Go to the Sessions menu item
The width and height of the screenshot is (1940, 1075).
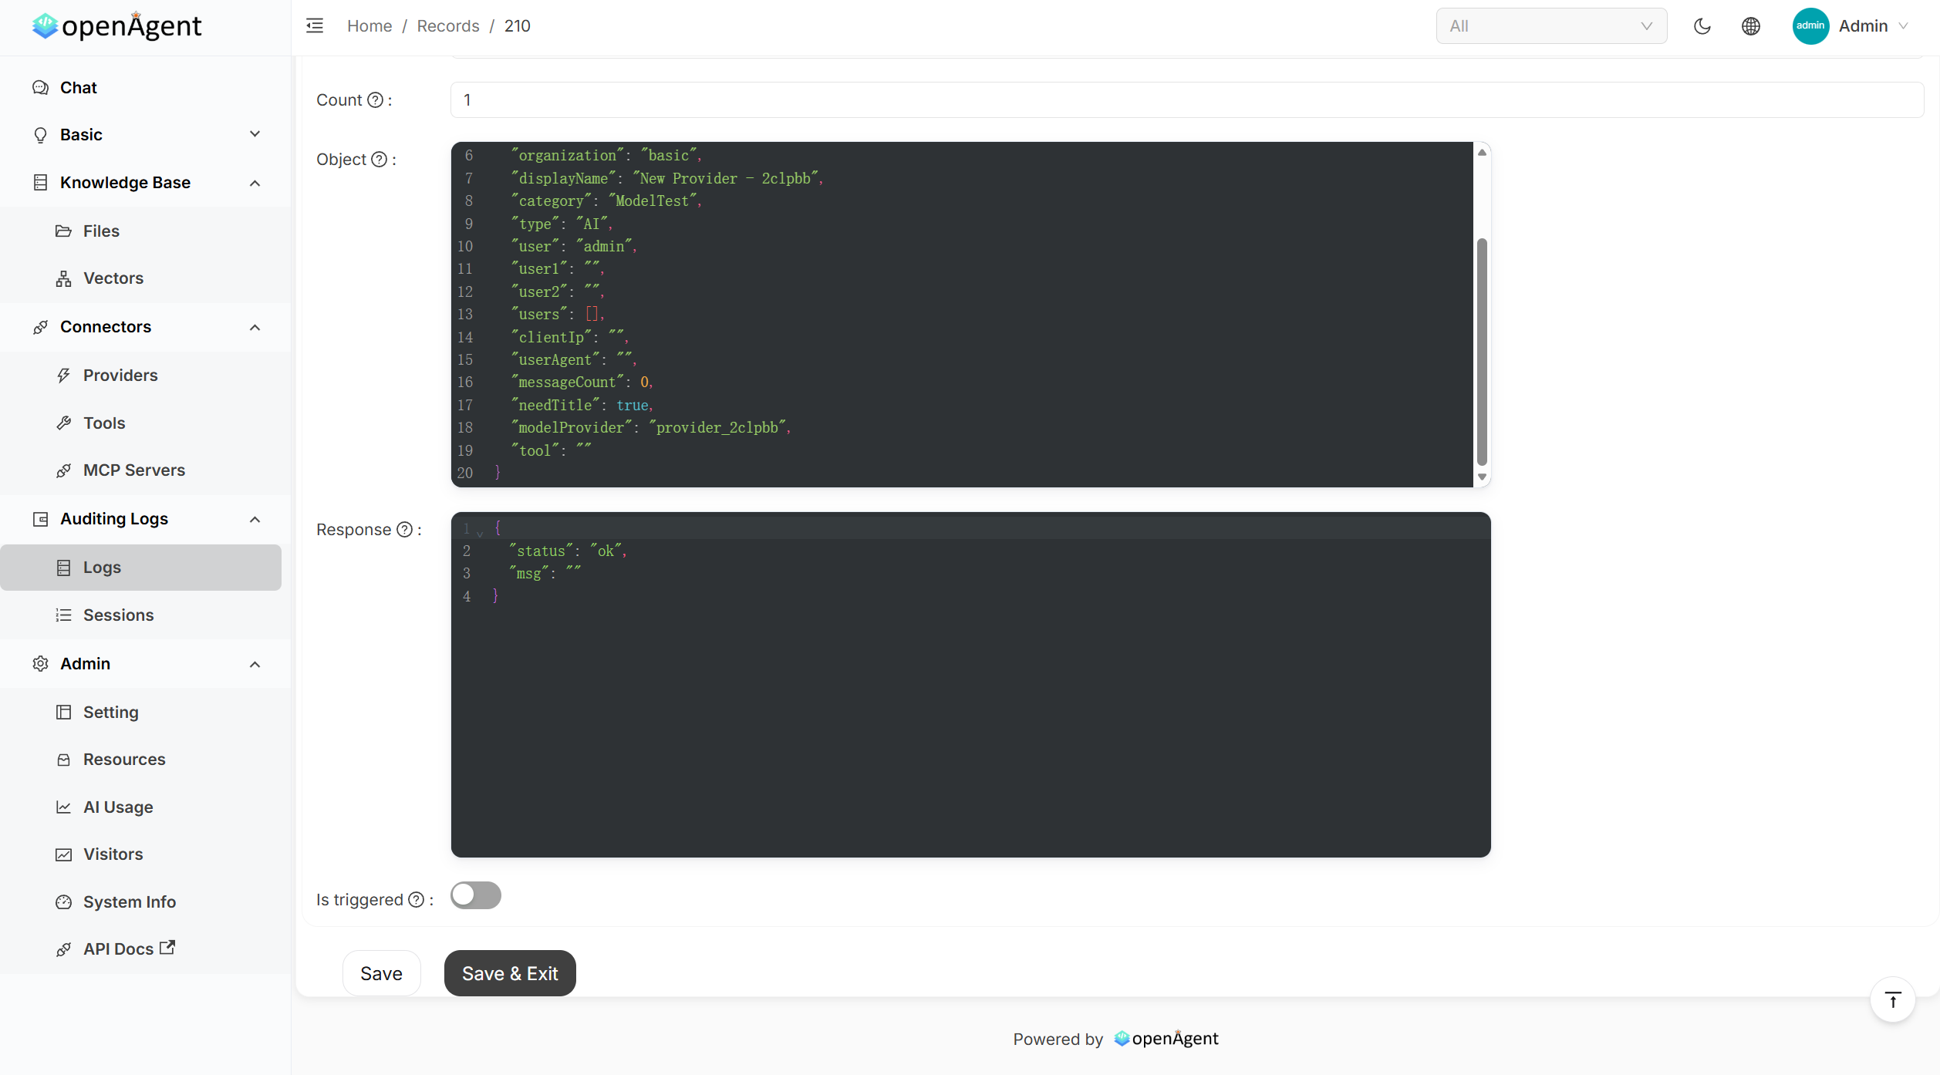coord(118,615)
